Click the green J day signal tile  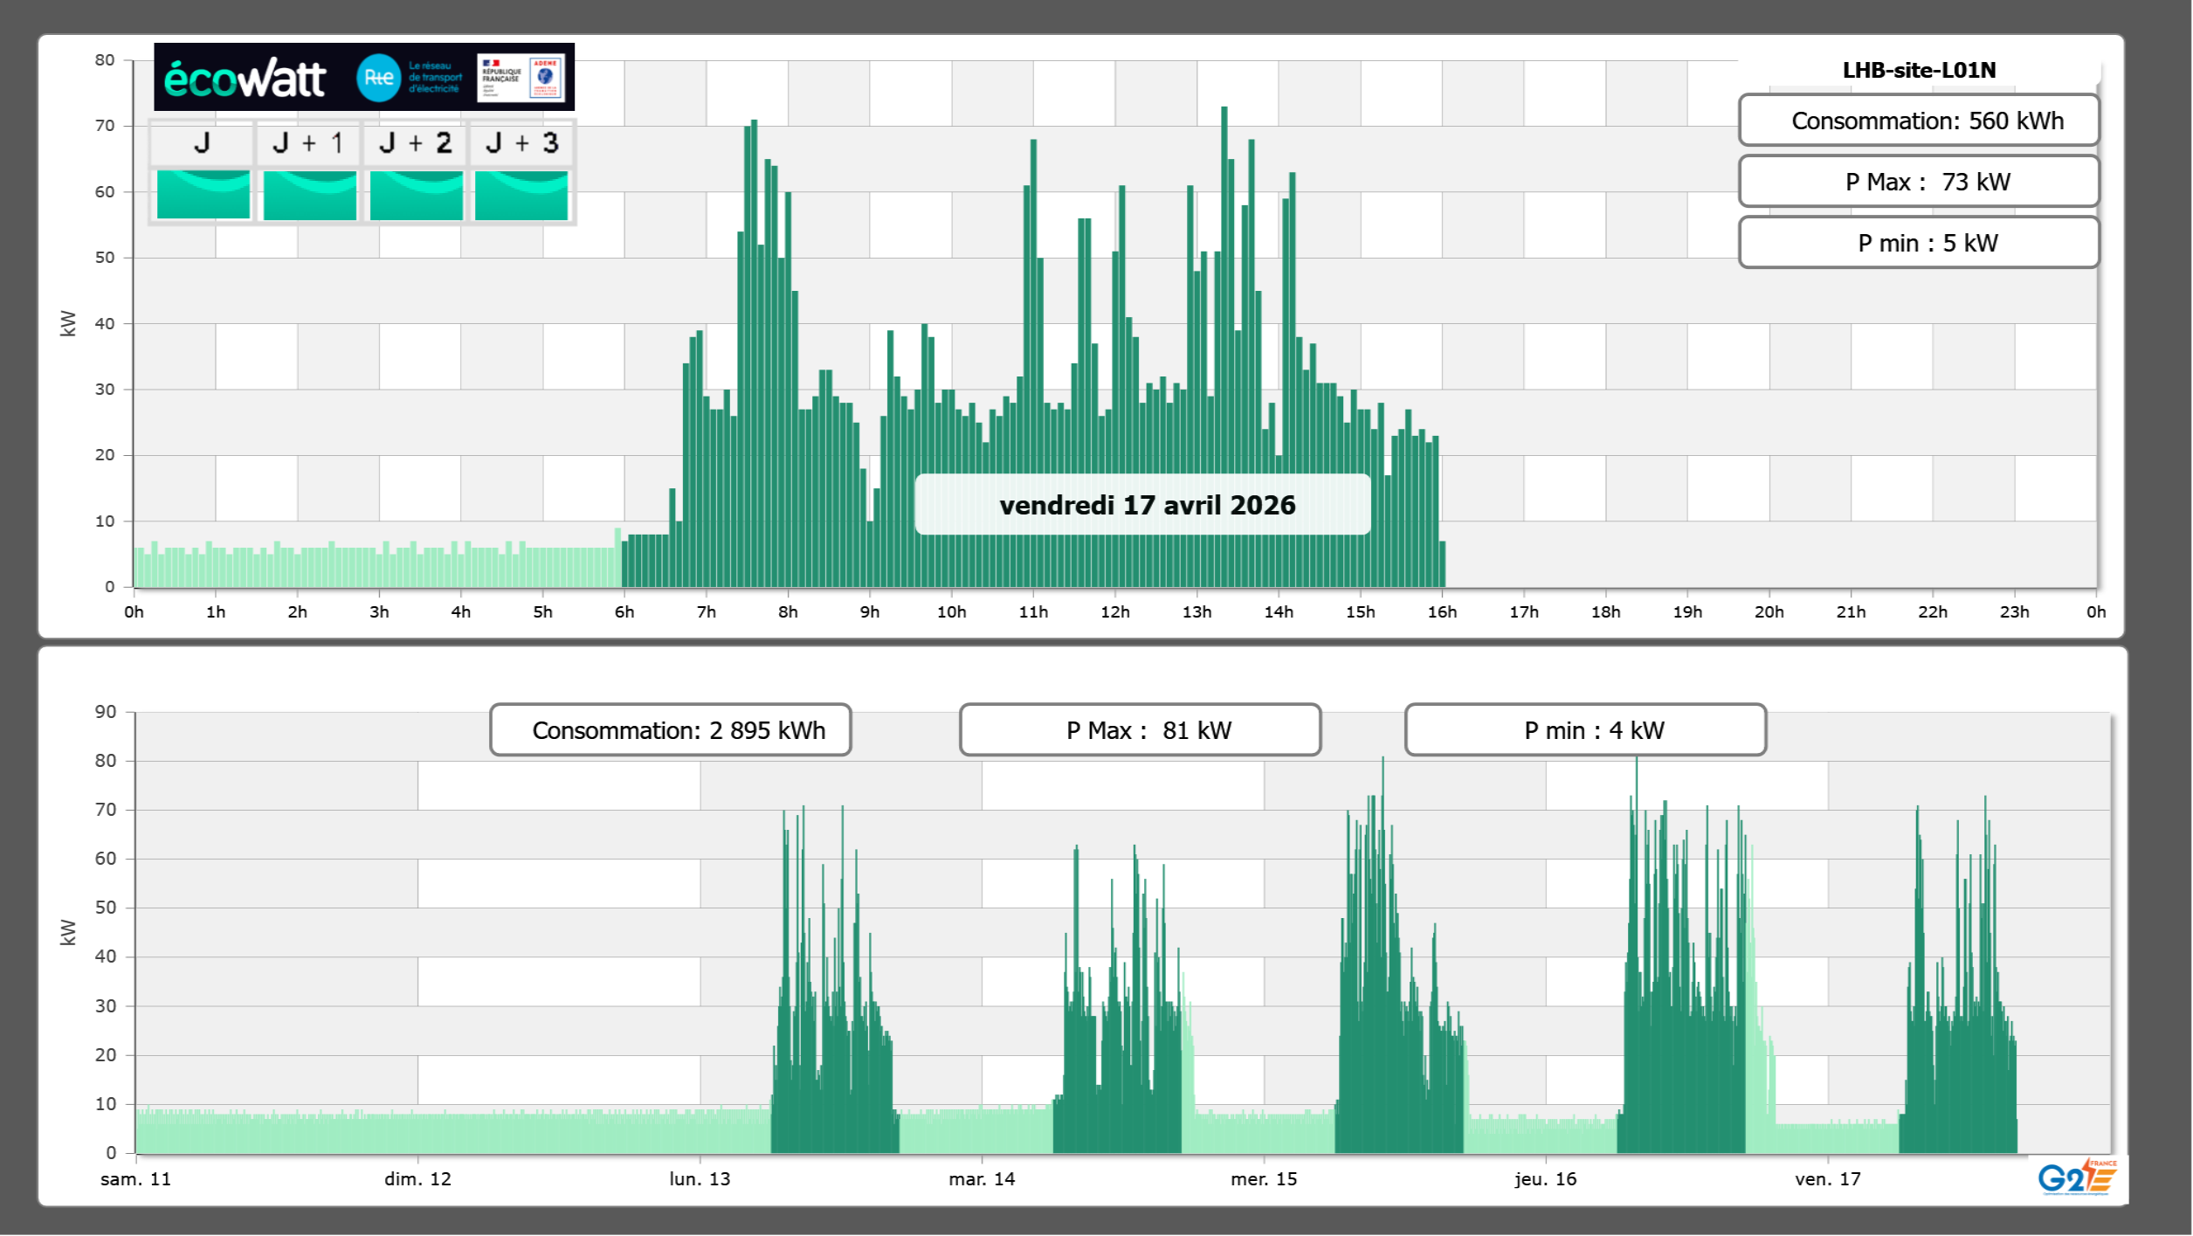pyautogui.click(x=203, y=195)
